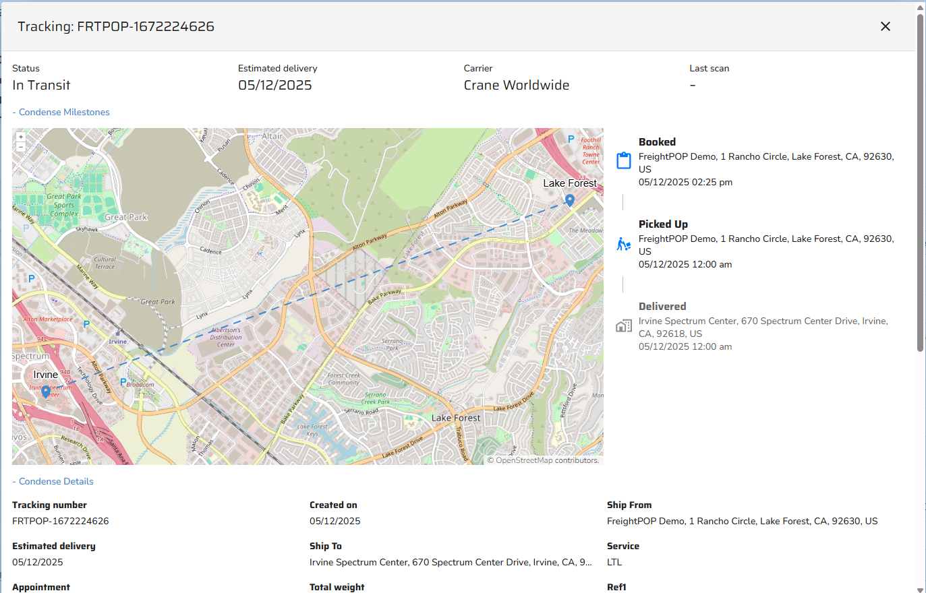
Task: Click the Picked Up milestone icon
Action: point(624,244)
